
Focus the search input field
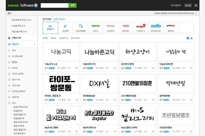click(x=53, y=5)
